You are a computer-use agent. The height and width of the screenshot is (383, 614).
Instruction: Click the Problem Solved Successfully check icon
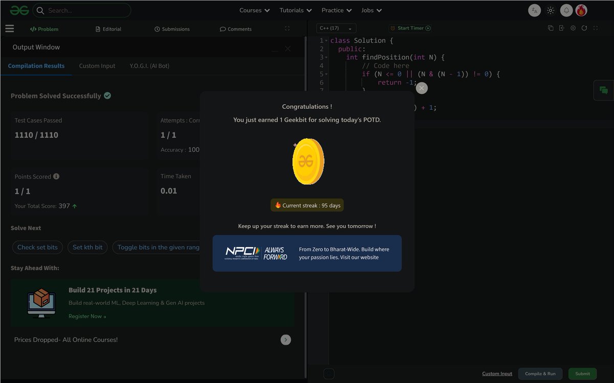[107, 95]
